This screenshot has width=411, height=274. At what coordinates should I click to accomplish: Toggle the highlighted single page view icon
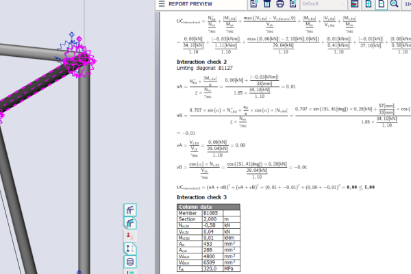click(x=381, y=4)
